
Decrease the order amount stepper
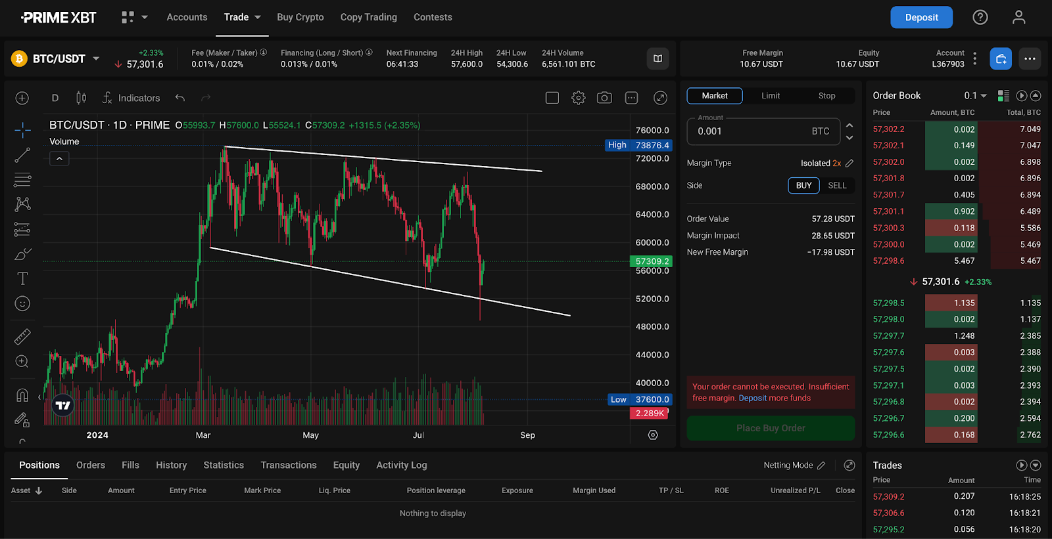[x=849, y=138]
